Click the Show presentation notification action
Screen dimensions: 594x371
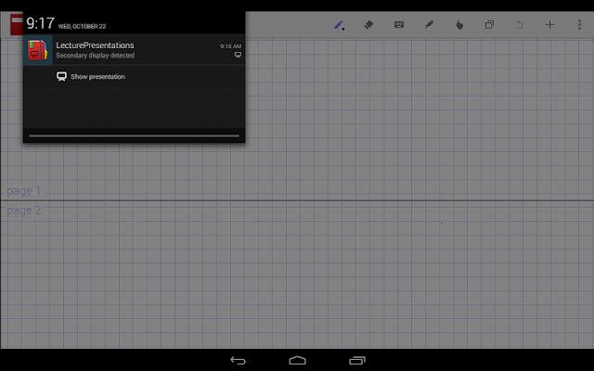[x=91, y=76]
